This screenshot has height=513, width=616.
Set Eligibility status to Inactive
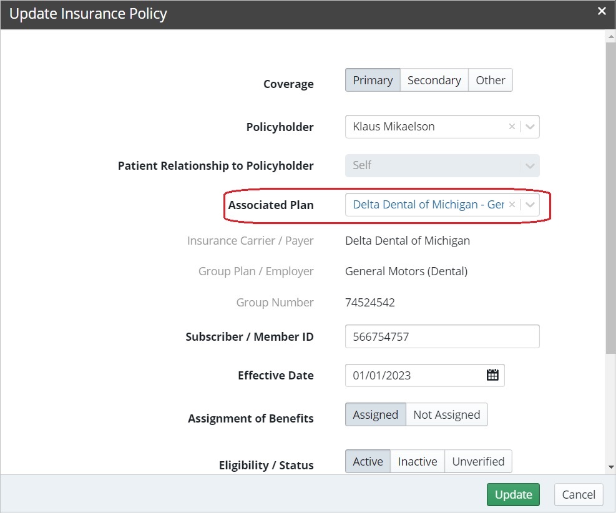tap(417, 461)
